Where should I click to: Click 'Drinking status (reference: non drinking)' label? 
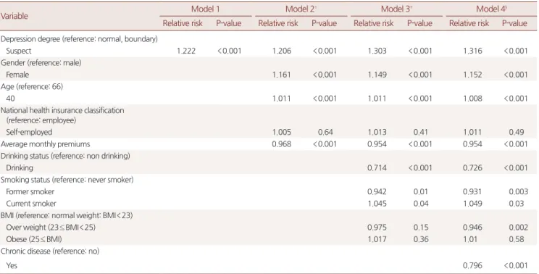(x=65, y=156)
